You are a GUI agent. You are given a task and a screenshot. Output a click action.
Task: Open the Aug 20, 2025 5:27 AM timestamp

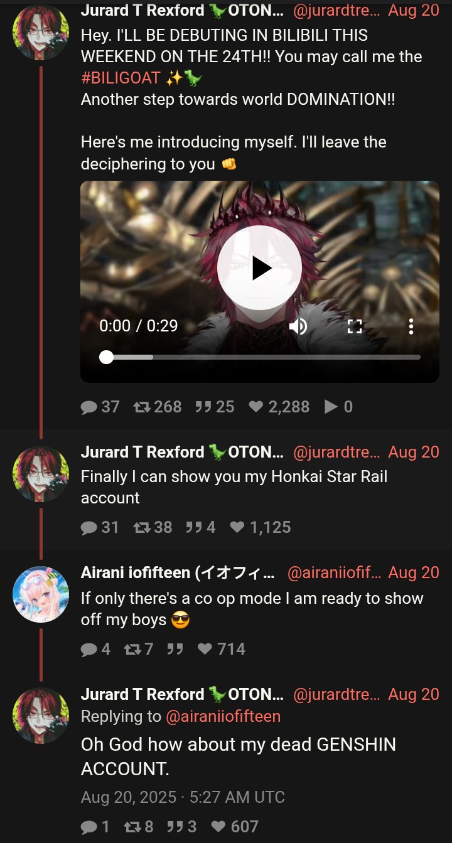[183, 798]
